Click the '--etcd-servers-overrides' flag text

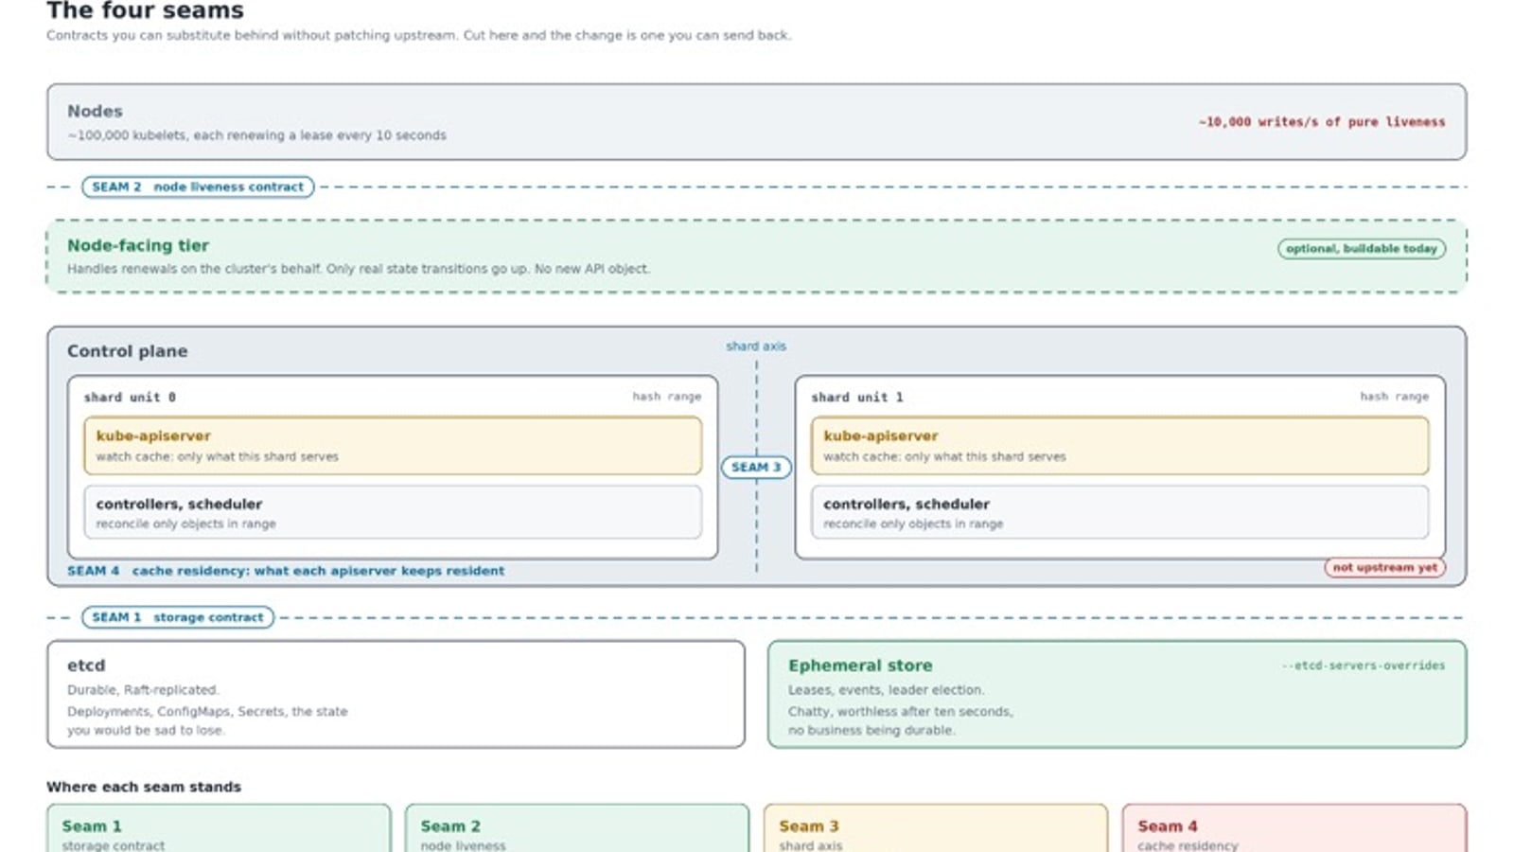pos(1364,666)
